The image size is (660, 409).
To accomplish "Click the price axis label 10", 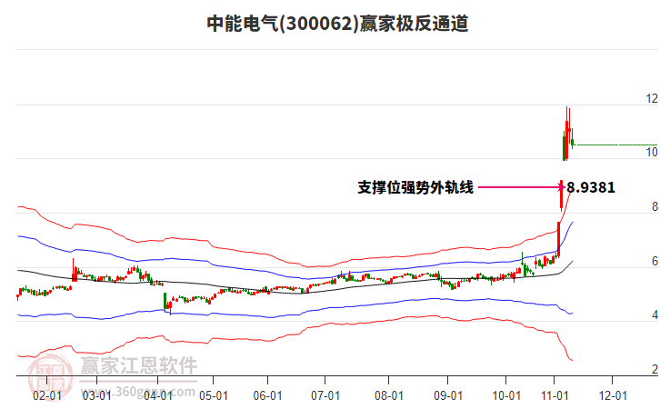I will point(652,153).
